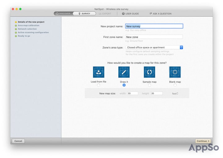This screenshot has height=158, width=223.
Task: Select the Load from file map icon
Action: point(98,72)
